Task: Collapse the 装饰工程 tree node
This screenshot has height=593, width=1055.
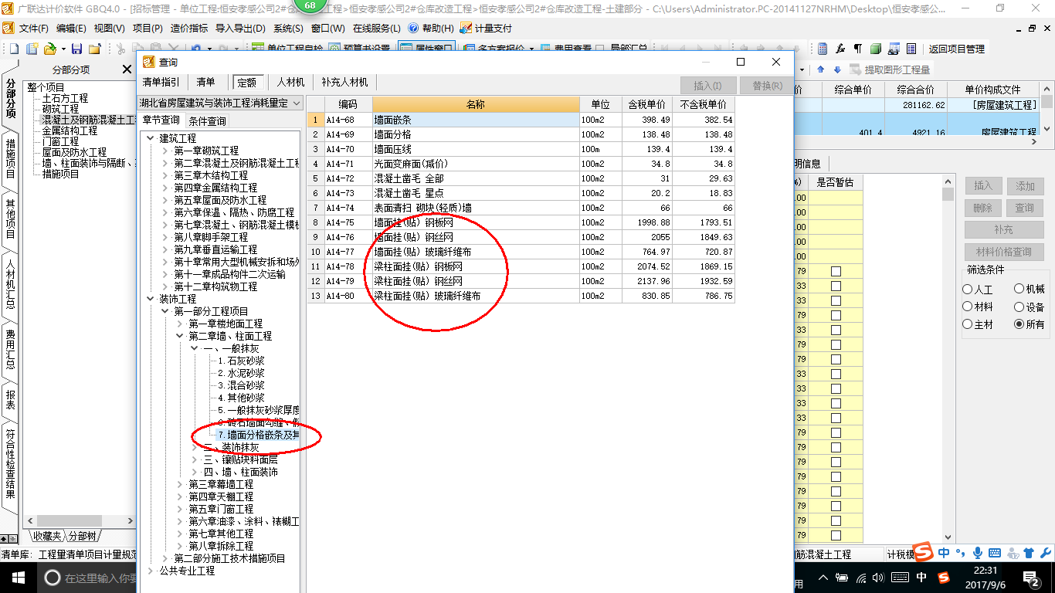Action: (150, 299)
